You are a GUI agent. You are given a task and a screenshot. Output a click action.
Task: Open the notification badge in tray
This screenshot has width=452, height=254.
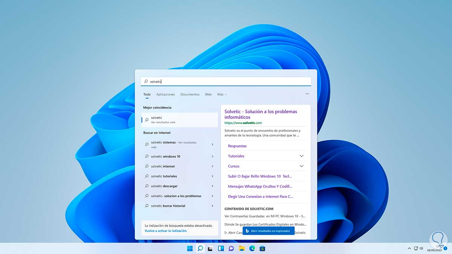(445, 249)
